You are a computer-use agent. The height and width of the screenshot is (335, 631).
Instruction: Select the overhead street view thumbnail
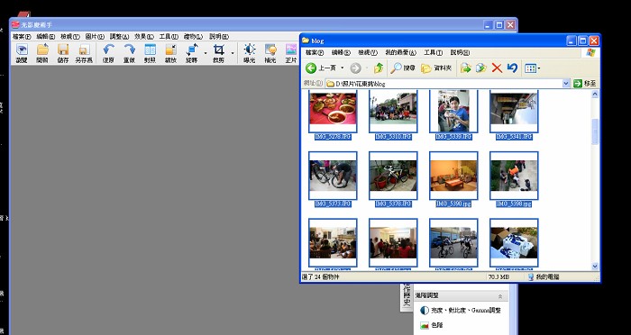(x=514, y=176)
